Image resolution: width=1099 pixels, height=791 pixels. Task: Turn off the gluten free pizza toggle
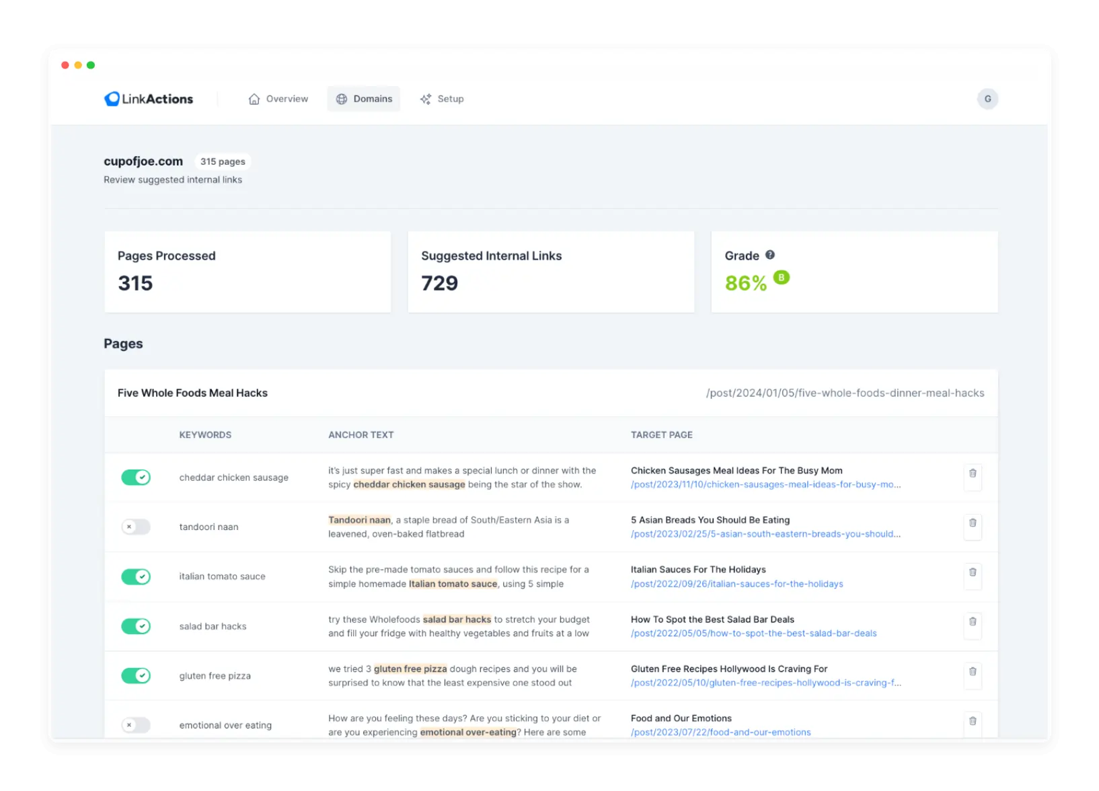[136, 675]
